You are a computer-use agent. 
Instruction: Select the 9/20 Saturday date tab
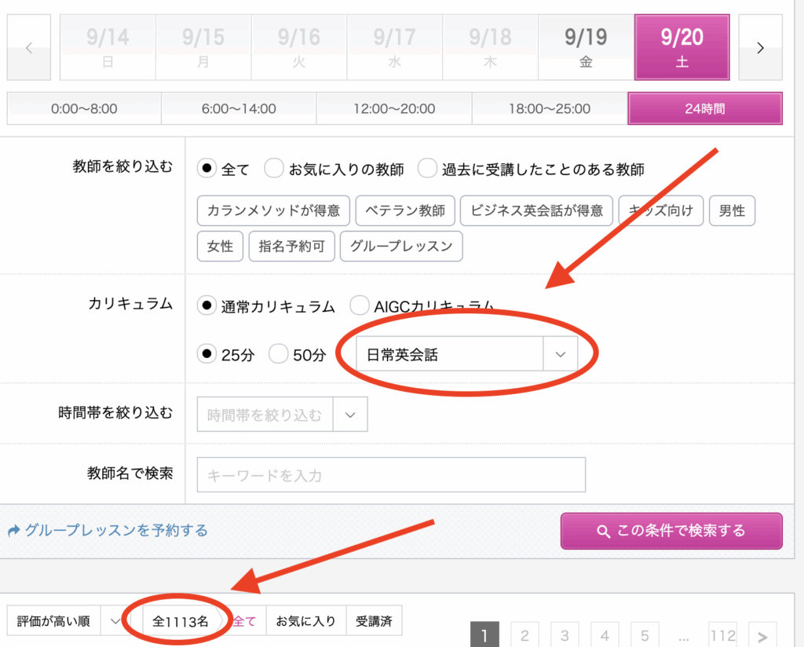tap(682, 47)
